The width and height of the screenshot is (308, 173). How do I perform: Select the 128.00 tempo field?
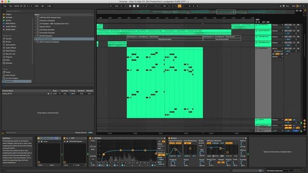[16, 6]
